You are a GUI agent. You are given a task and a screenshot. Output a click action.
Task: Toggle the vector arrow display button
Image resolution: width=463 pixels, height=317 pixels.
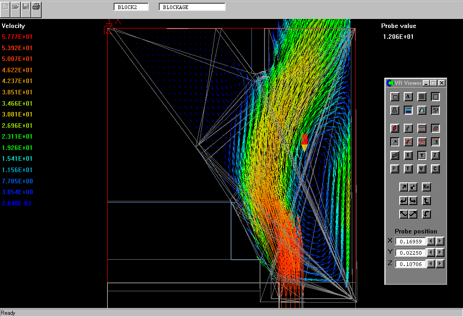(x=395, y=142)
